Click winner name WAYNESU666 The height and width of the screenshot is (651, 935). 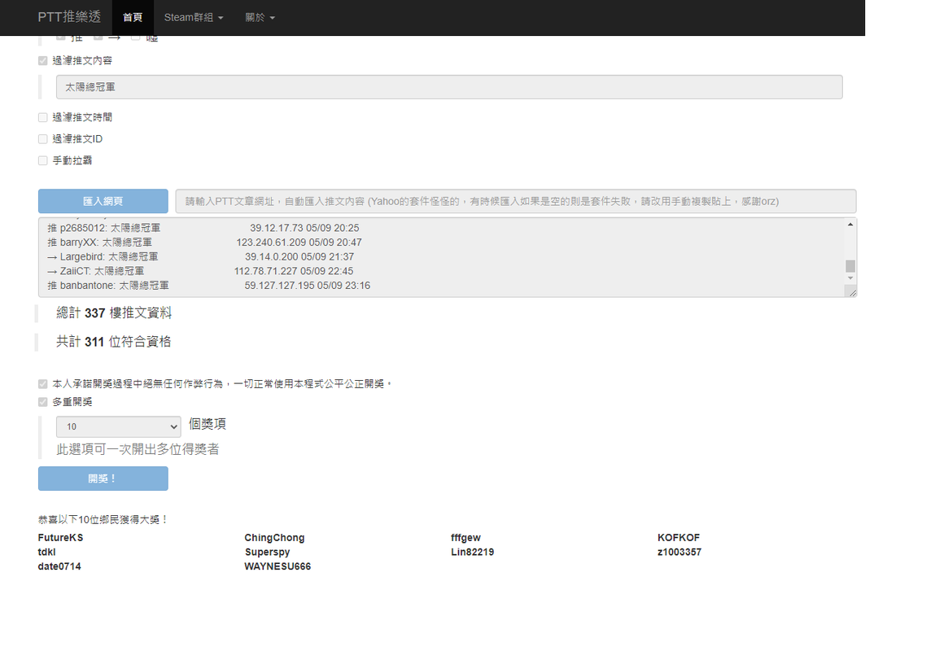277,566
